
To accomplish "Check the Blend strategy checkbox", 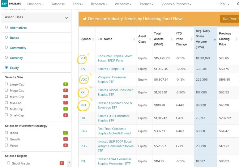I will tap(6, 133).
